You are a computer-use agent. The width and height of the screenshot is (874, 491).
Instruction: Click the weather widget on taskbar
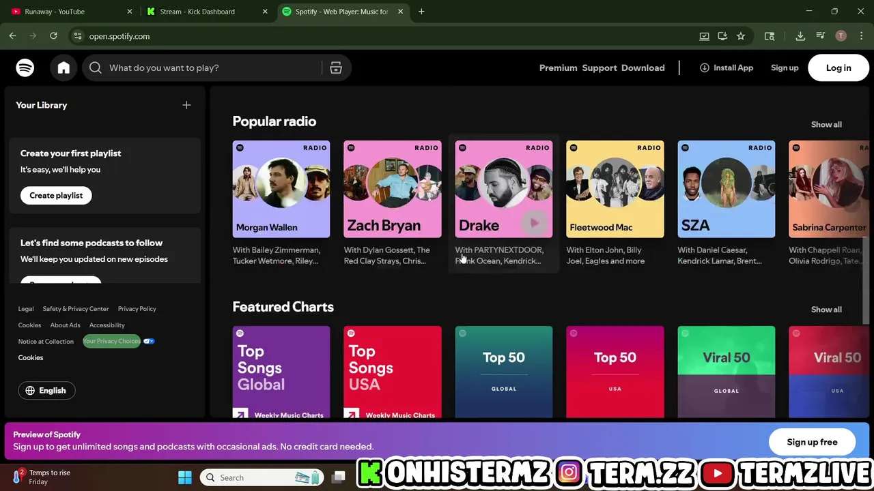click(x=41, y=477)
